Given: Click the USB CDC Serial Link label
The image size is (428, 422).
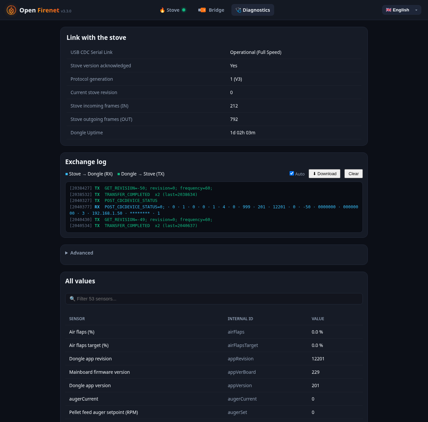Looking at the screenshot, I should 91,52.
